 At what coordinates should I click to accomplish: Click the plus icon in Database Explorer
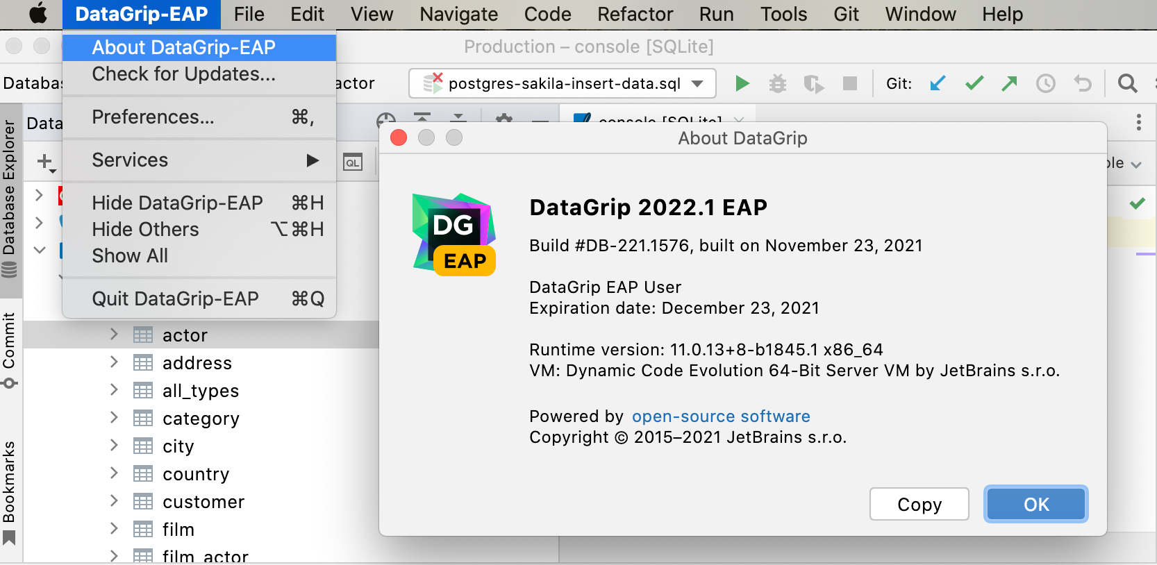tap(45, 162)
